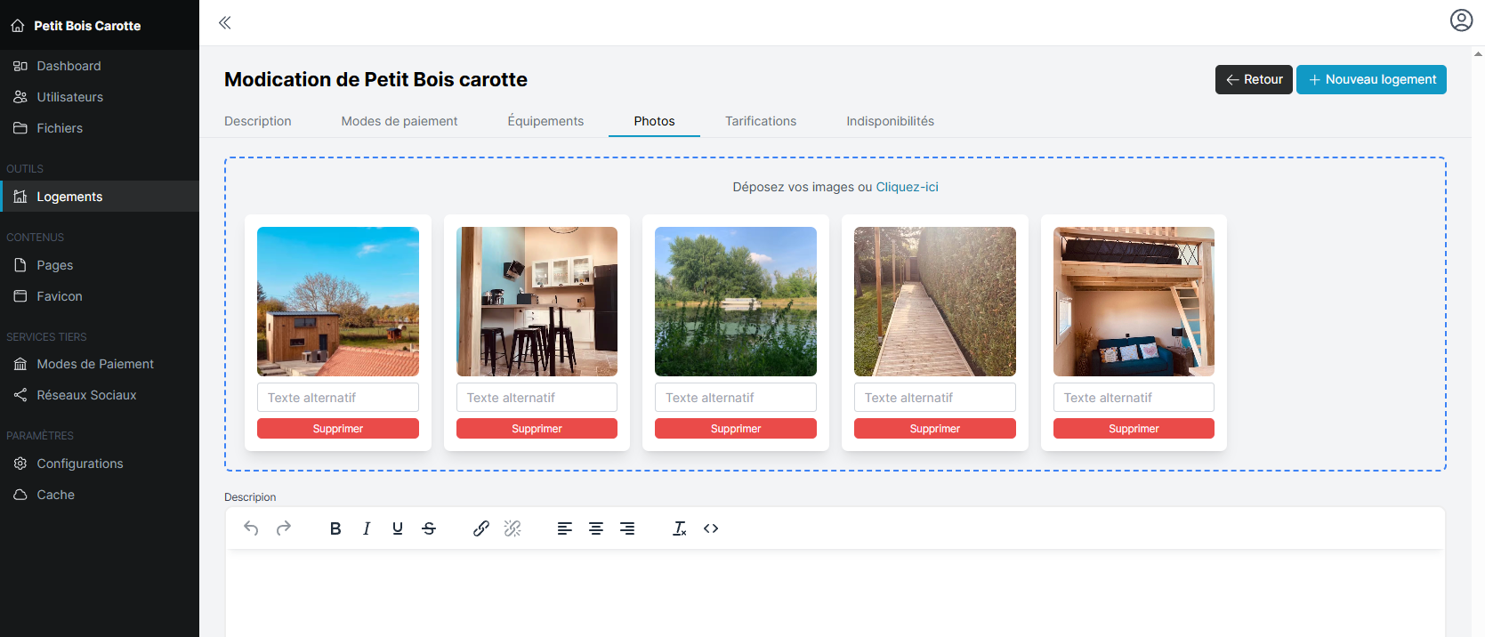Open Réseaux Sociaux in the sidebar
Viewport: 1485px width, 637px height.
pos(100,395)
